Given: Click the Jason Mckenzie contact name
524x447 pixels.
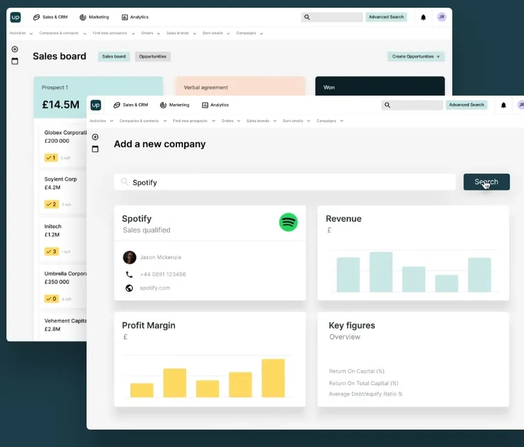Looking at the screenshot, I should 161,257.
